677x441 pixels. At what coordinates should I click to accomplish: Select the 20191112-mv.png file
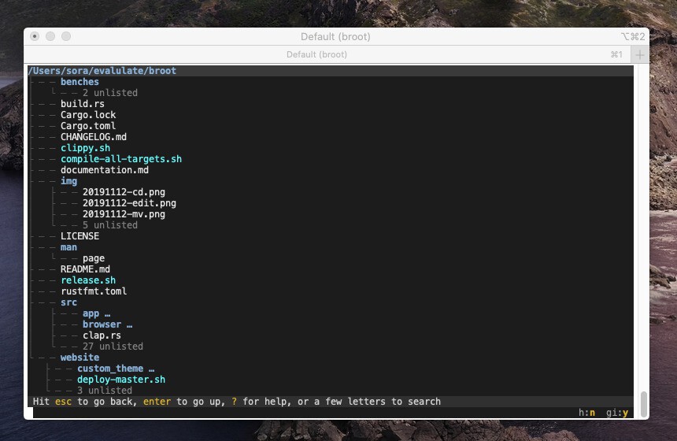tap(124, 214)
